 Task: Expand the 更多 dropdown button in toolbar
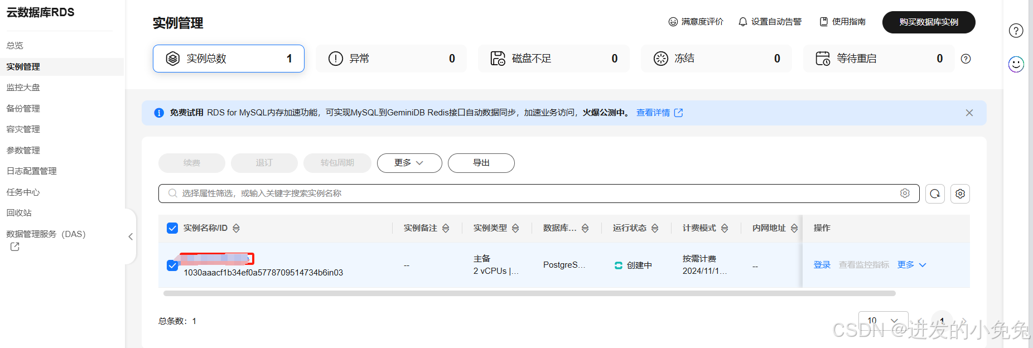coord(409,163)
